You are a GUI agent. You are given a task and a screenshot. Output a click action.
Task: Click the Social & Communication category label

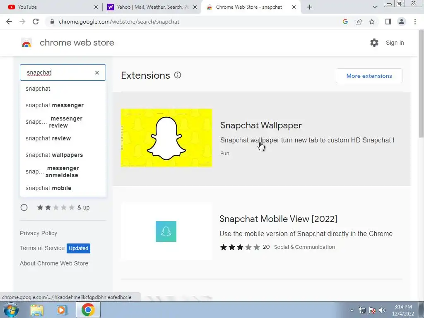click(x=304, y=247)
